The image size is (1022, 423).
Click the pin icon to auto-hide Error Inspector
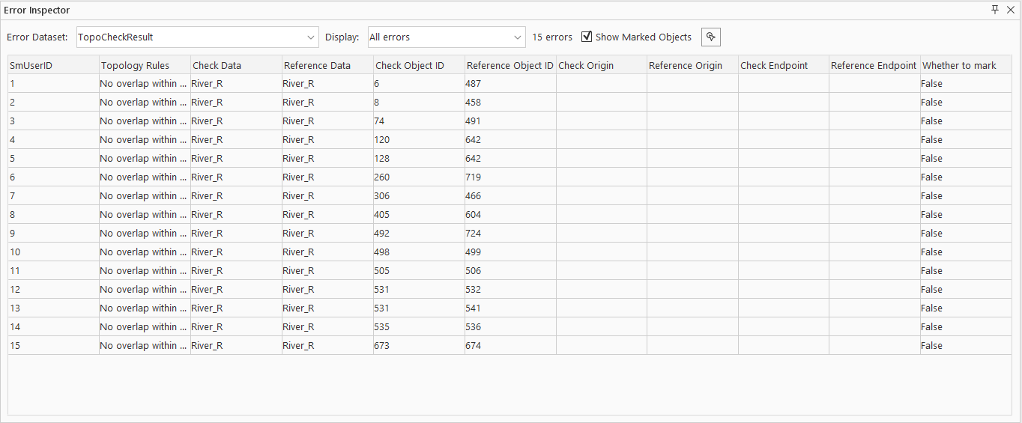995,10
